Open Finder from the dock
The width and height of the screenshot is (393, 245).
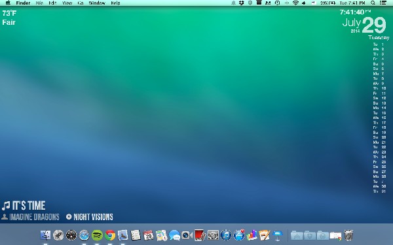[45, 235]
